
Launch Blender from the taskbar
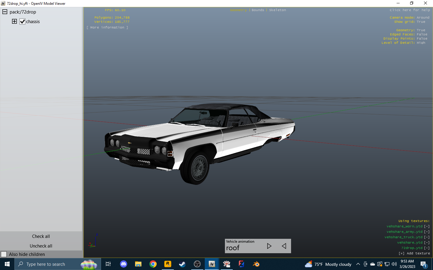[256, 264]
